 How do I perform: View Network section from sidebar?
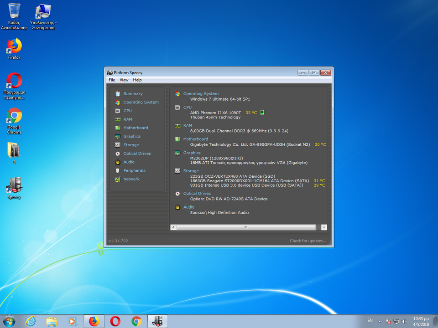(x=131, y=179)
